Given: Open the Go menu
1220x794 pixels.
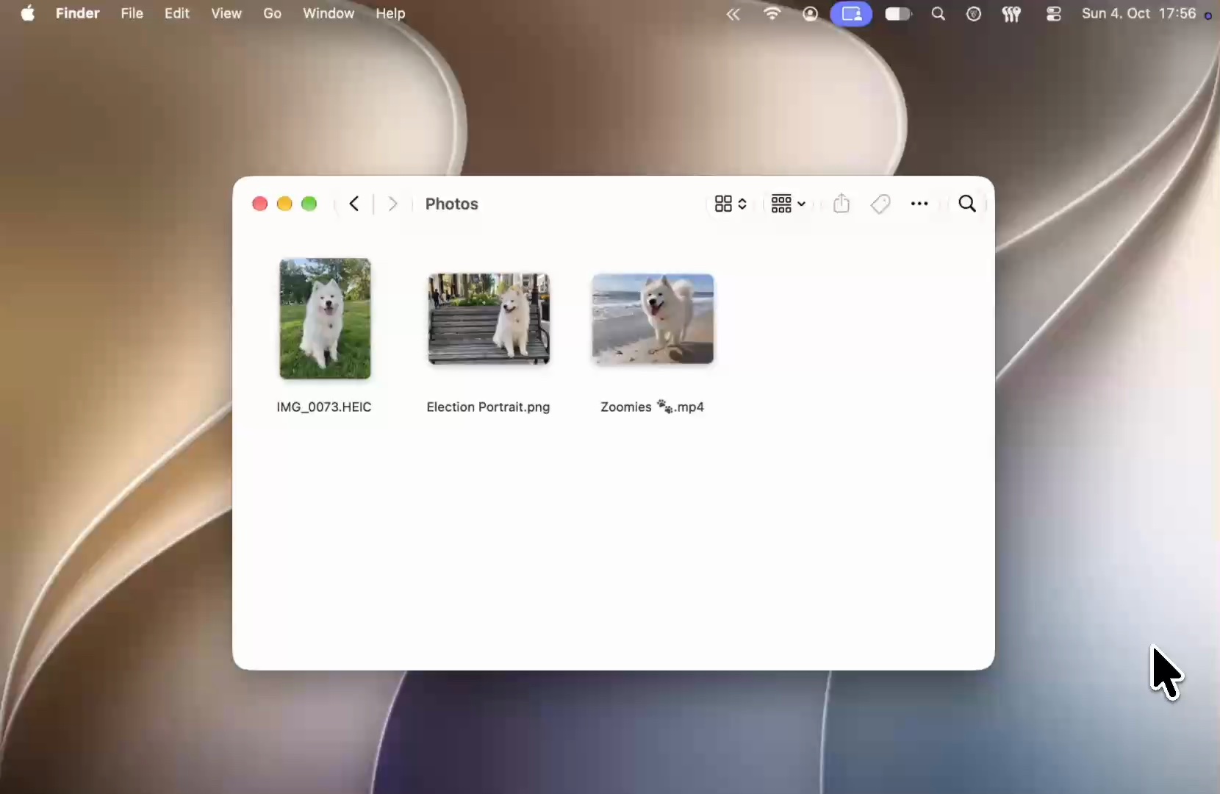Looking at the screenshot, I should pyautogui.click(x=272, y=13).
